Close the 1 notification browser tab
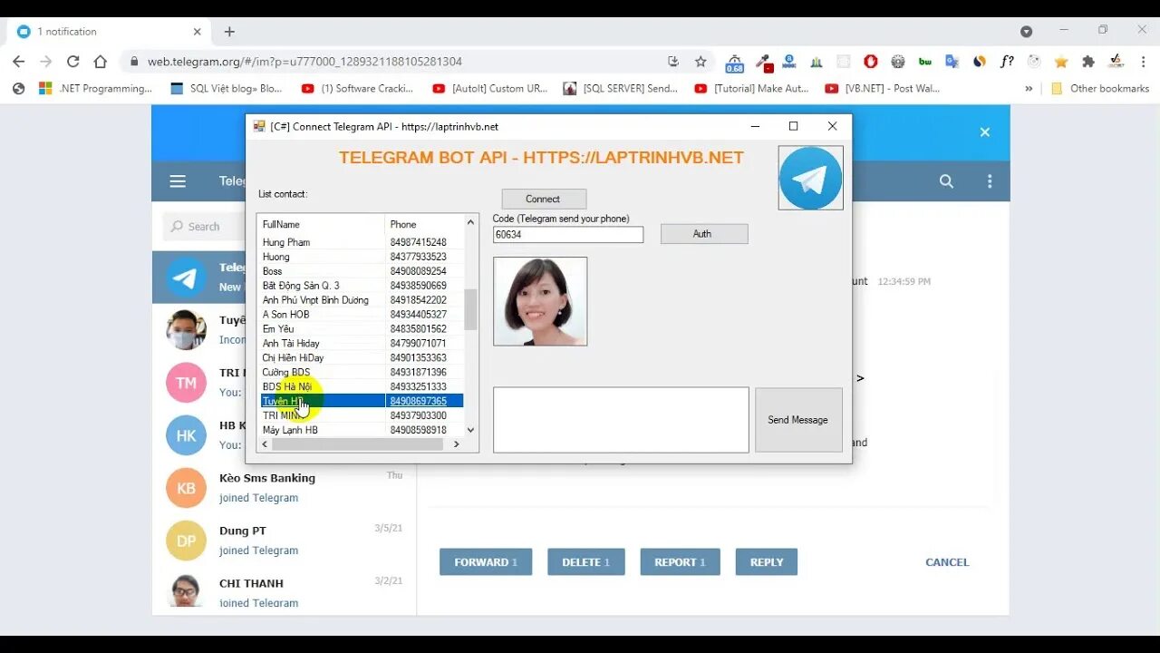This screenshot has width=1160, height=653. pos(198,31)
